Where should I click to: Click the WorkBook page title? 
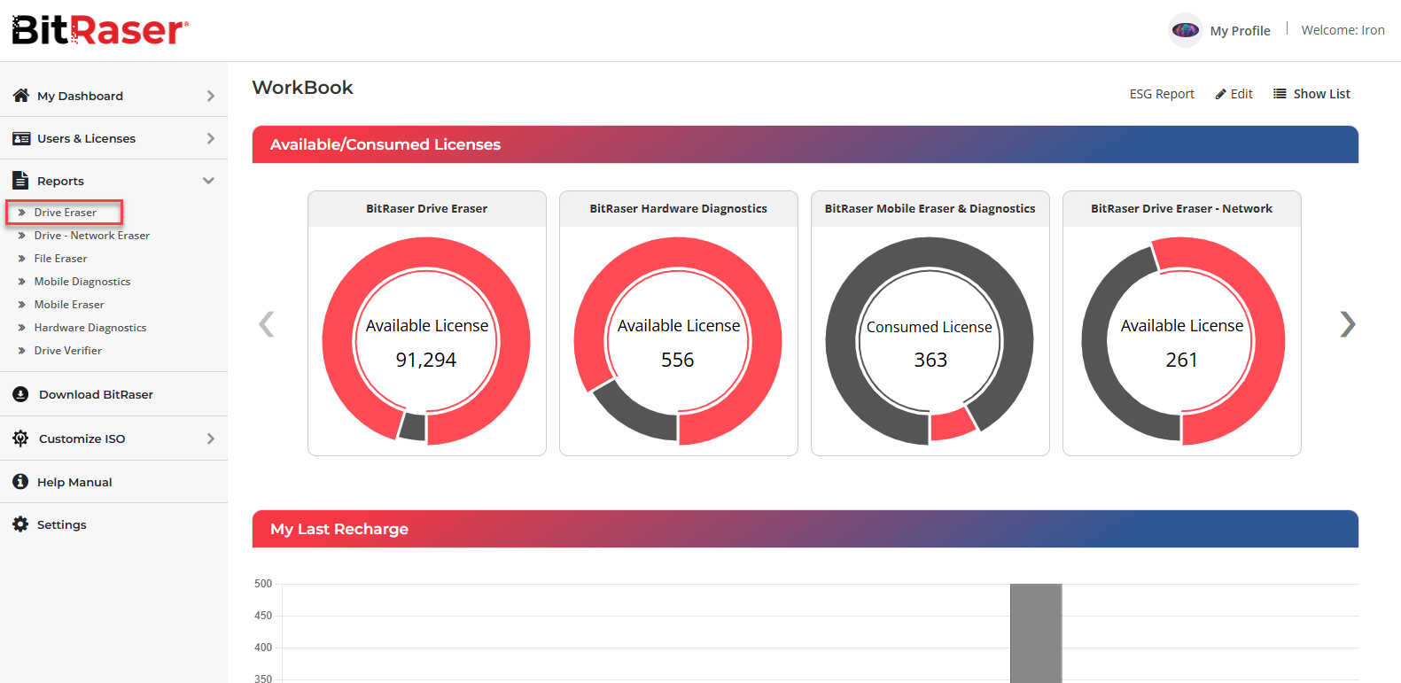(303, 88)
